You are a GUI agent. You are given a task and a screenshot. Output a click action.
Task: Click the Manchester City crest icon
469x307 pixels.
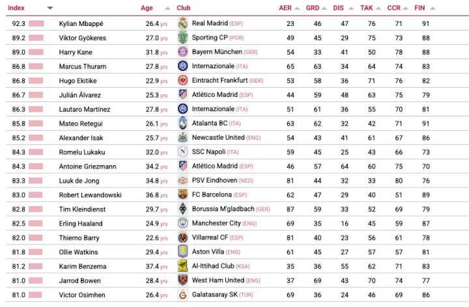[x=182, y=223]
